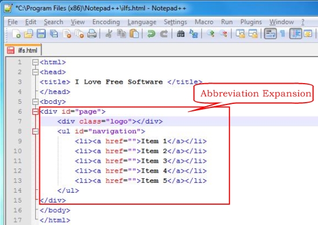Click line number 12 in the margin
This screenshot has height=225, width=318.
coord(17,171)
